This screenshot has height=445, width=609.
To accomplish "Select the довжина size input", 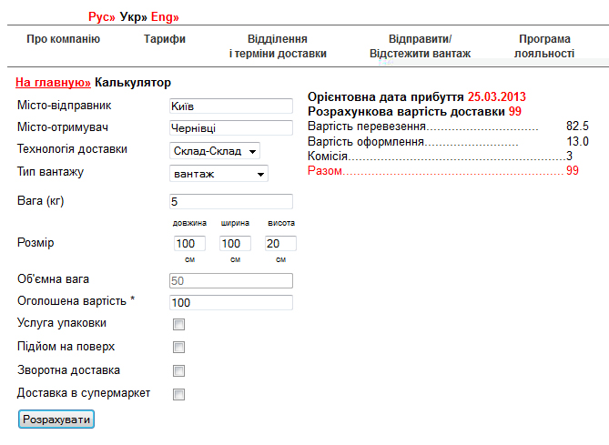I will click(x=190, y=244).
